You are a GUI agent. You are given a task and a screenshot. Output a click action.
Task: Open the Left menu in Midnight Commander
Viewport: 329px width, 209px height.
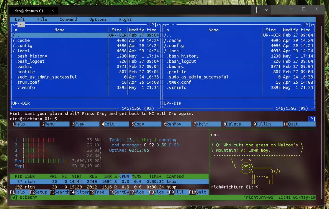pyautogui.click(x=20, y=19)
